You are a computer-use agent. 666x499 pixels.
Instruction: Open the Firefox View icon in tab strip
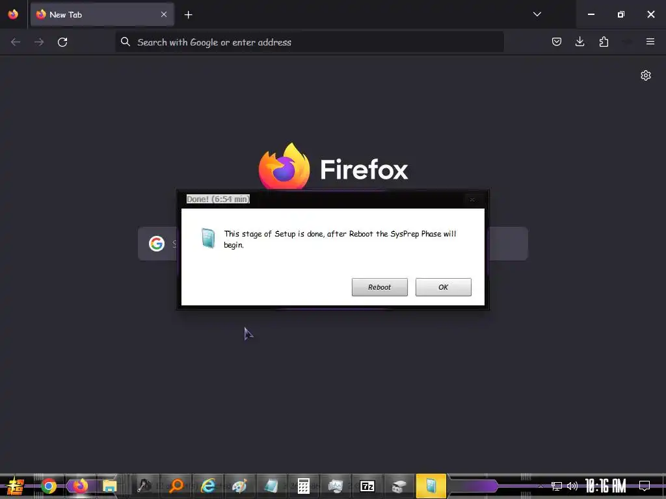tap(13, 14)
